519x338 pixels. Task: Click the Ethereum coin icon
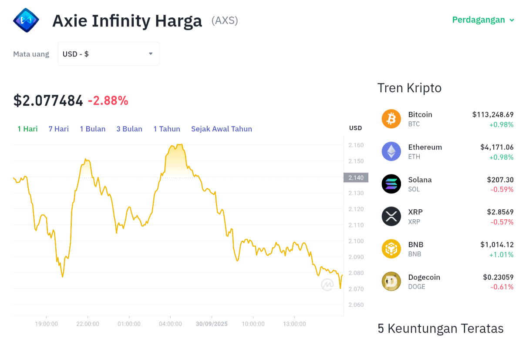coord(391,151)
